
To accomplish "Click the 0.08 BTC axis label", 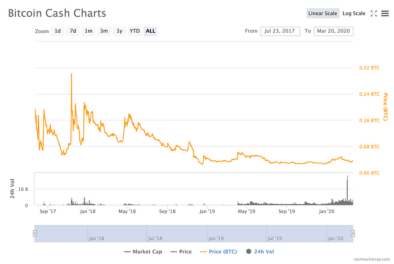I will tap(369, 147).
